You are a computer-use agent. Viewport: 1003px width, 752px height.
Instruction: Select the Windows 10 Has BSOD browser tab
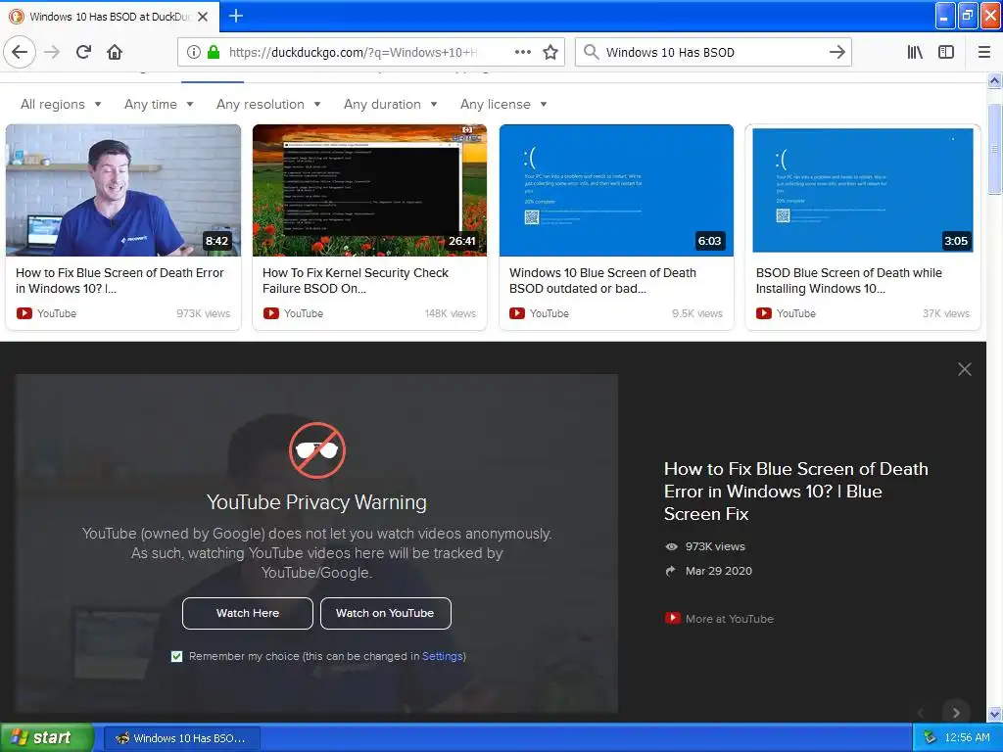pyautogui.click(x=110, y=17)
